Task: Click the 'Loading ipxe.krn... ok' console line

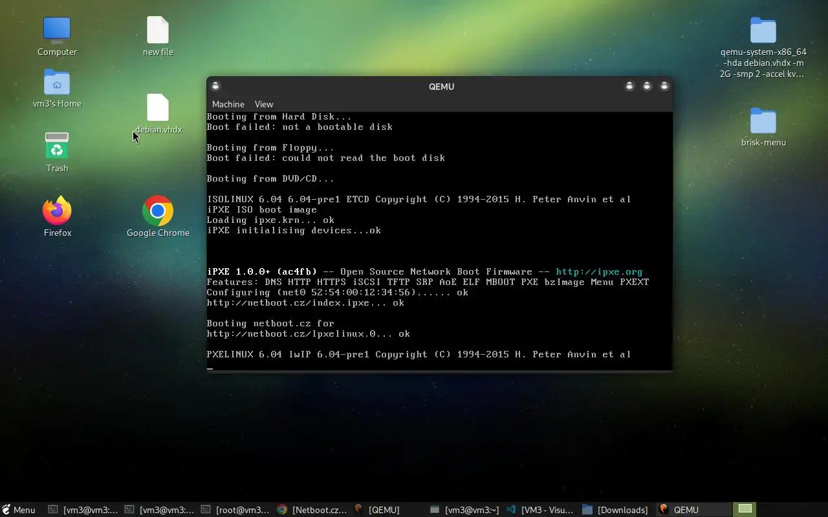Action: [270, 220]
